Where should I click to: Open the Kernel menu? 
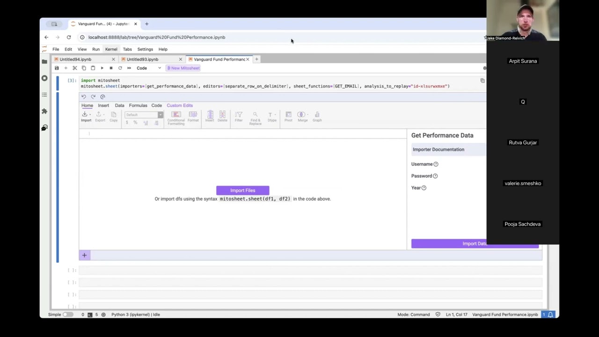111,49
